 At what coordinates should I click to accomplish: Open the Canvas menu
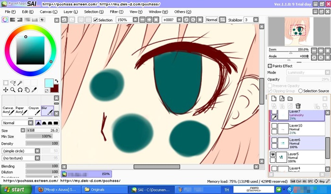tap(49, 12)
